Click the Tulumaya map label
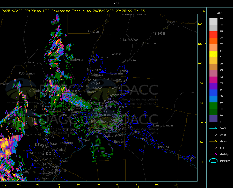 97,75
